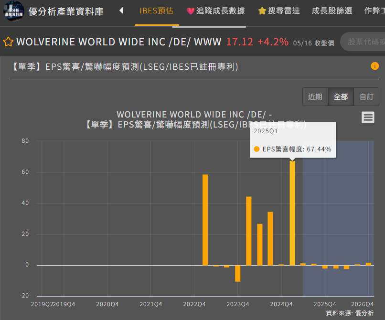Open the IBES預估 tab
The image size is (385, 320).
[157, 11]
